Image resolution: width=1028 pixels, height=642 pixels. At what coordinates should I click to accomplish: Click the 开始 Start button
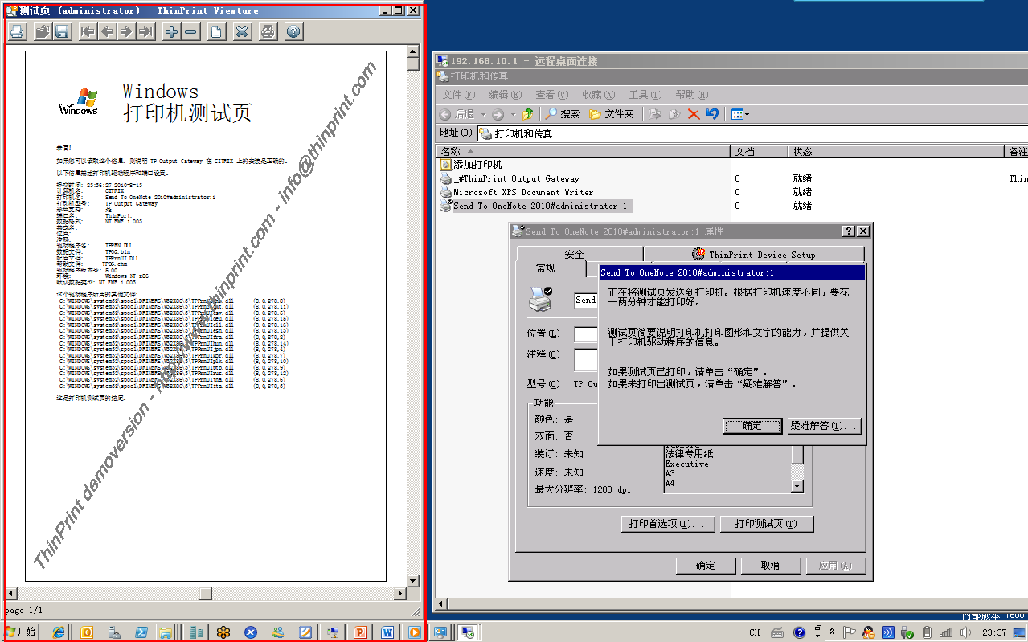tap(22, 632)
